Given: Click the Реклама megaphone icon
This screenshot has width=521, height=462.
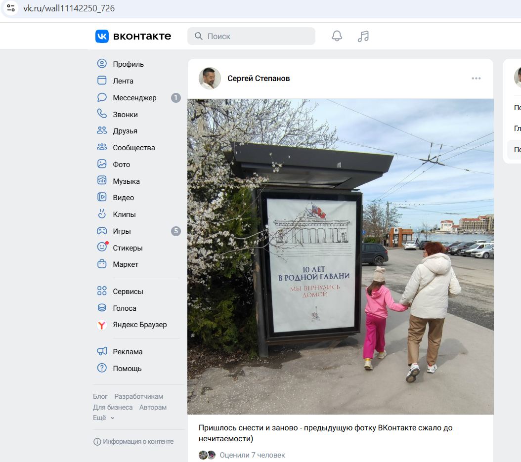Looking at the screenshot, I should click(102, 351).
